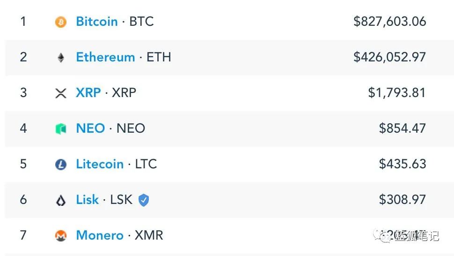Select the $1,793.81 value in XRP row

397,93
